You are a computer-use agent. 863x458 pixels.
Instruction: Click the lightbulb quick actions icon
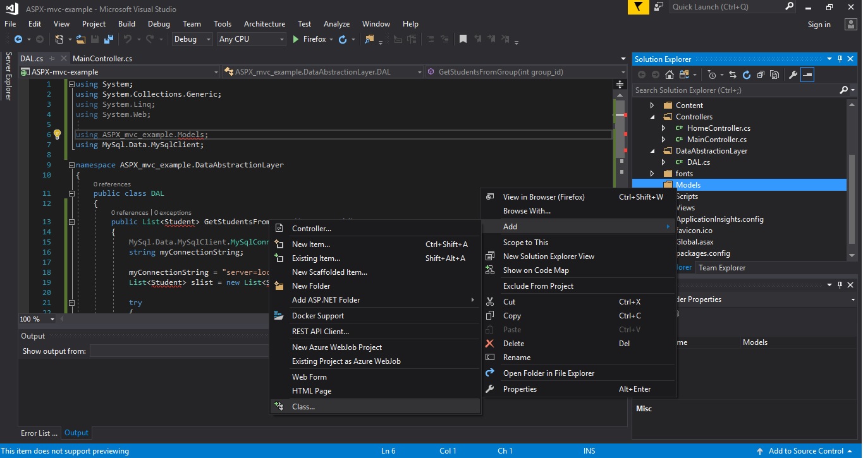pyautogui.click(x=57, y=135)
